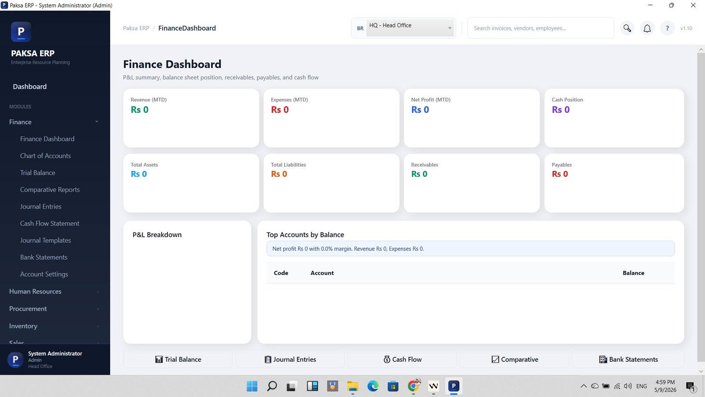
Task: Click the Revenue (MTD) card
Action: (x=191, y=118)
